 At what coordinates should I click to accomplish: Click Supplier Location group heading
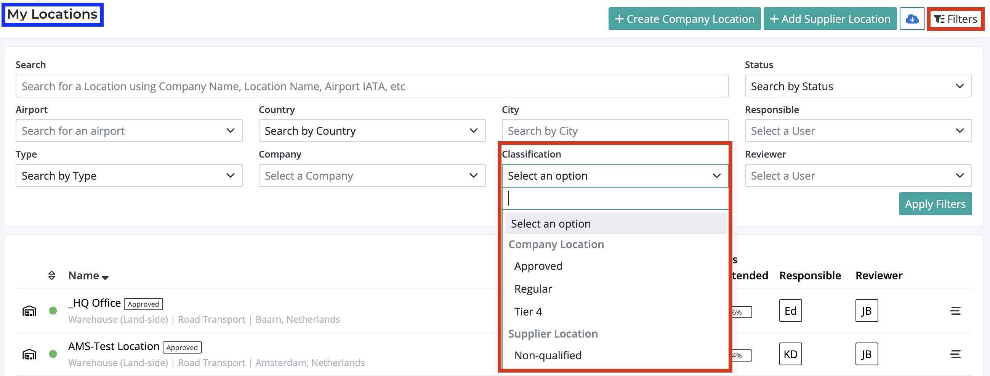coord(553,334)
